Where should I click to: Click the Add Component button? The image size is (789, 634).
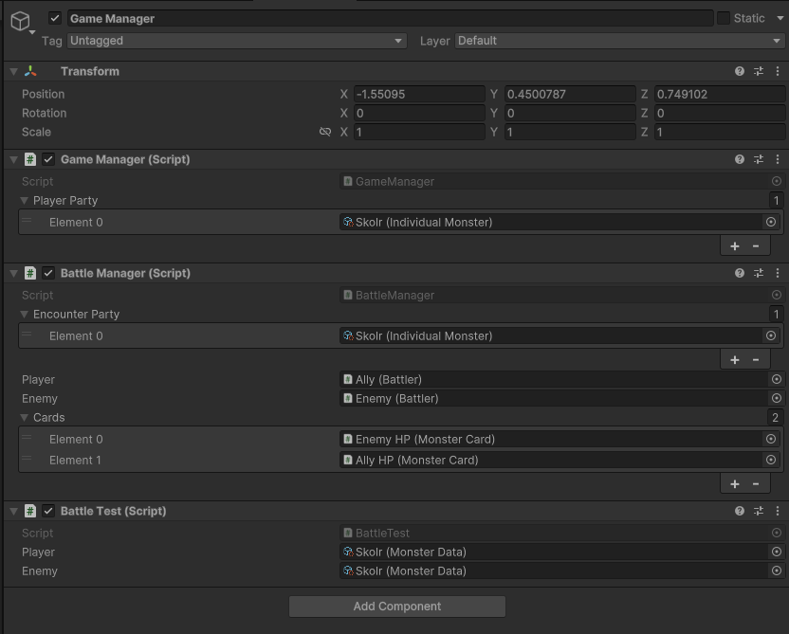coord(396,607)
